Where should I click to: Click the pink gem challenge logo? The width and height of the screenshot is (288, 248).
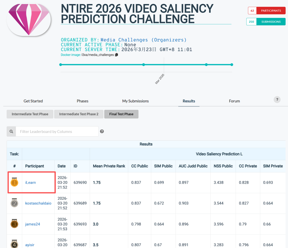tap(29, 19)
